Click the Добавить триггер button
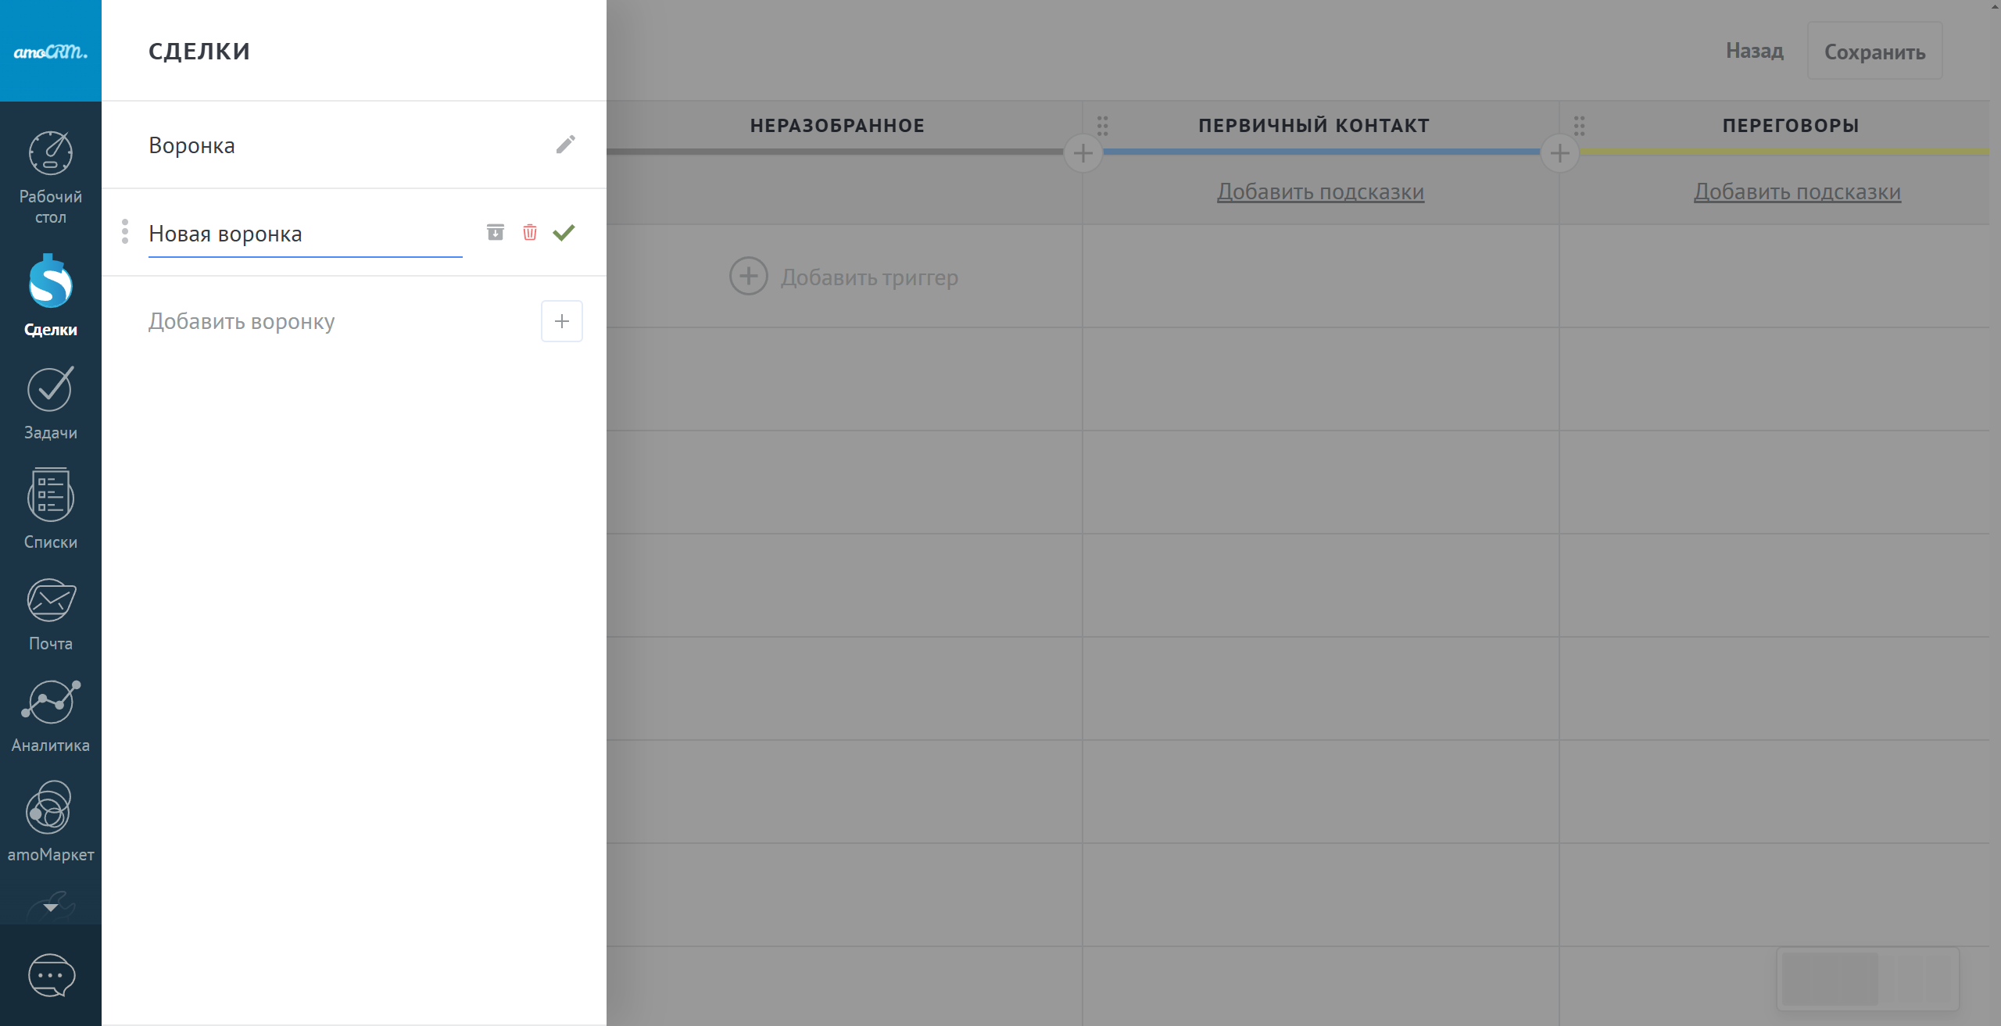The width and height of the screenshot is (2001, 1026). click(843, 277)
